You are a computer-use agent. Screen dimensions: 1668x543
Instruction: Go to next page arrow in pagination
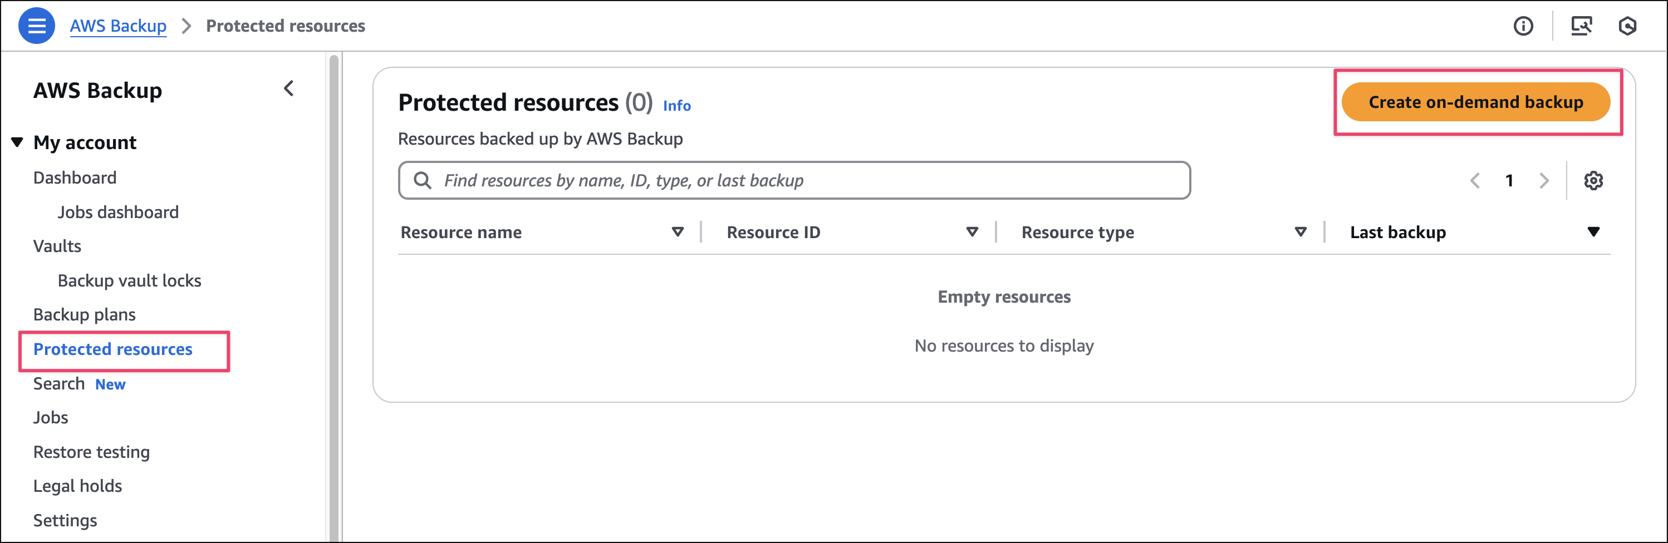click(1544, 181)
